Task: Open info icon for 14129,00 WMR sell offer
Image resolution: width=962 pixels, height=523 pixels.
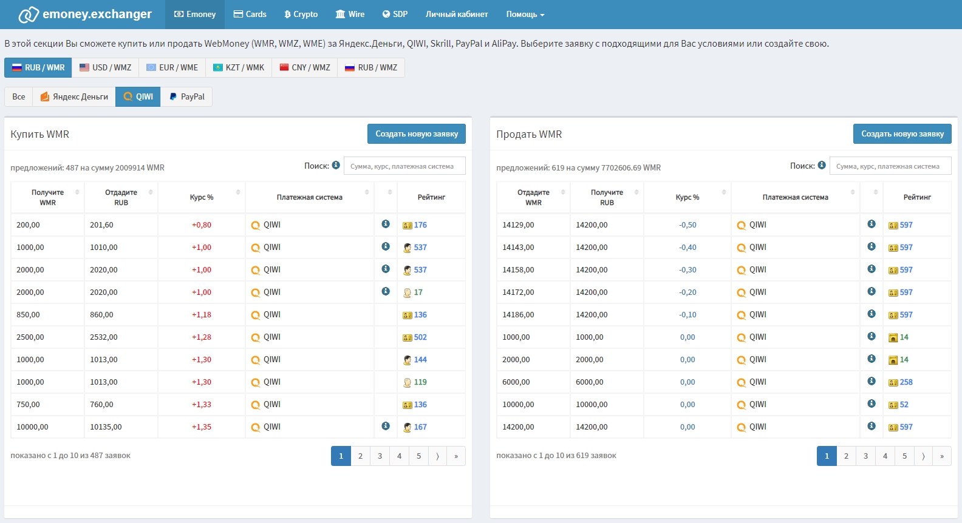Action: [x=872, y=224]
